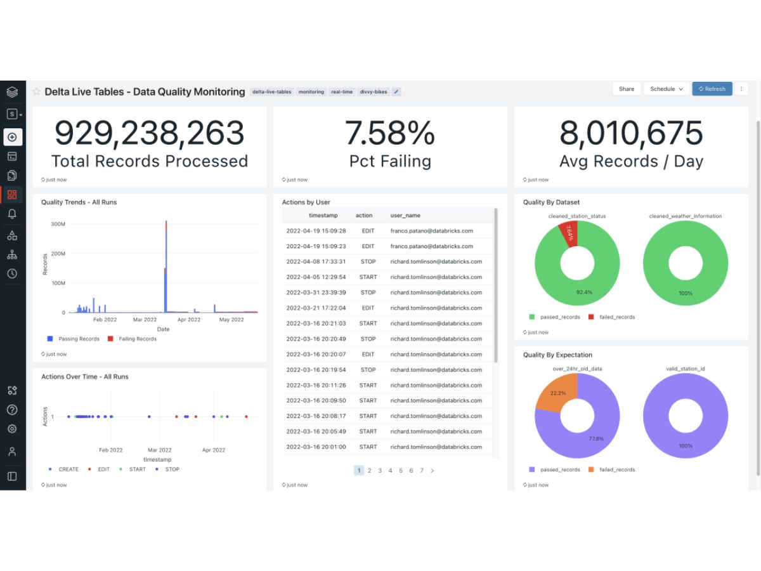The width and height of the screenshot is (761, 571).
Task: Toggle the sidebar collapse panel icon
Action: pyautogui.click(x=12, y=476)
